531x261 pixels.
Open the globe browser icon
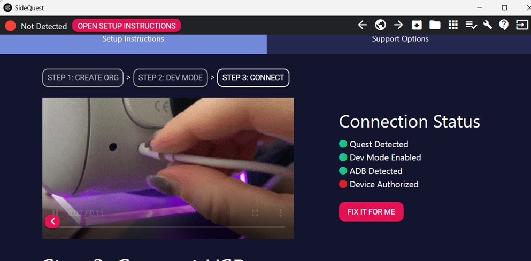(x=381, y=25)
